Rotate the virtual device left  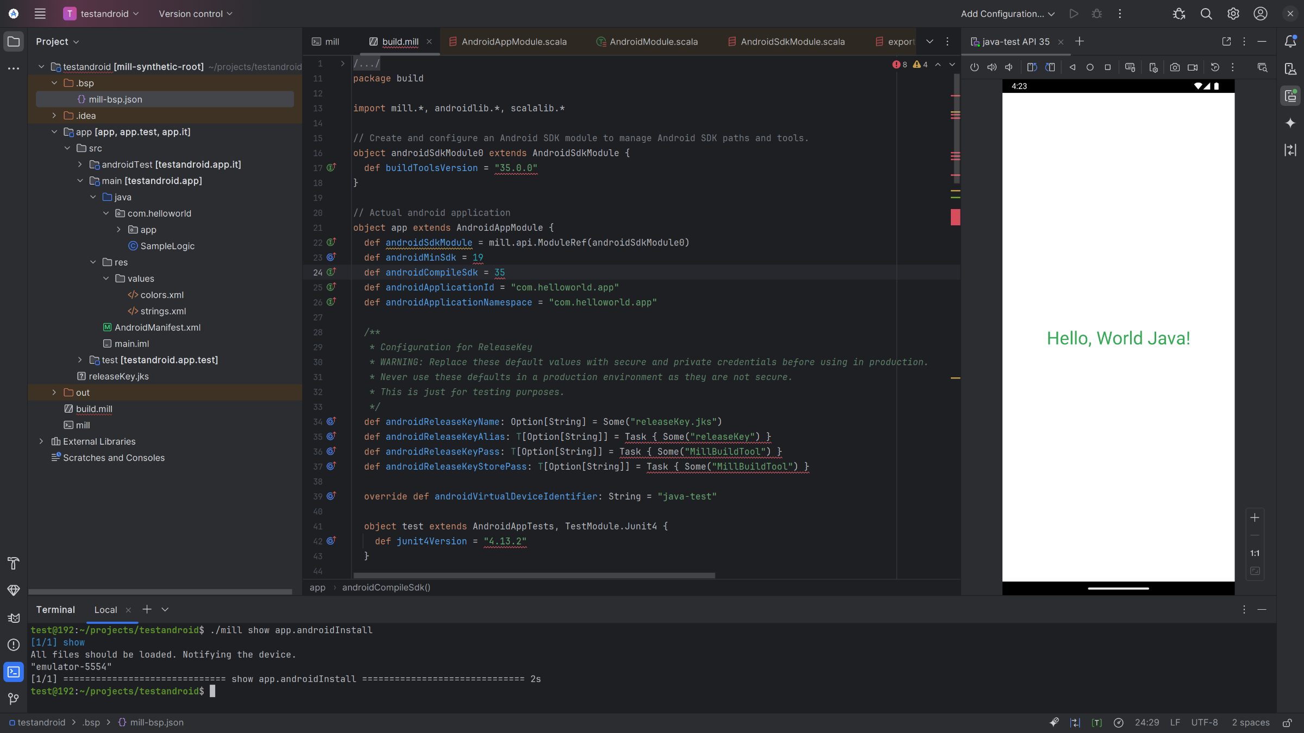[x=1032, y=67]
